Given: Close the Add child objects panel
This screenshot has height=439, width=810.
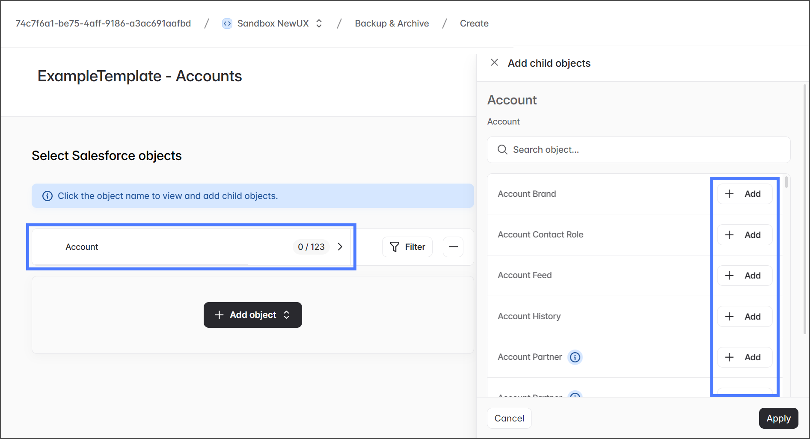Looking at the screenshot, I should tap(494, 63).
